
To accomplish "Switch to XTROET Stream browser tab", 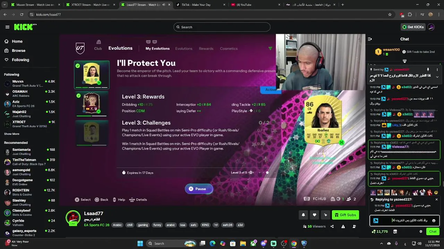I will (x=90, y=5).
